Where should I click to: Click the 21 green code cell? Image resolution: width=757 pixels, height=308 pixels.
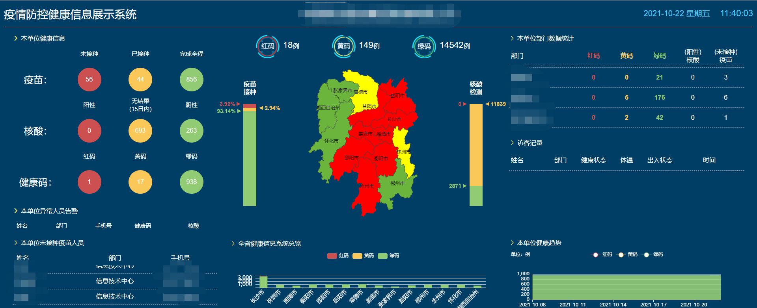coord(660,77)
